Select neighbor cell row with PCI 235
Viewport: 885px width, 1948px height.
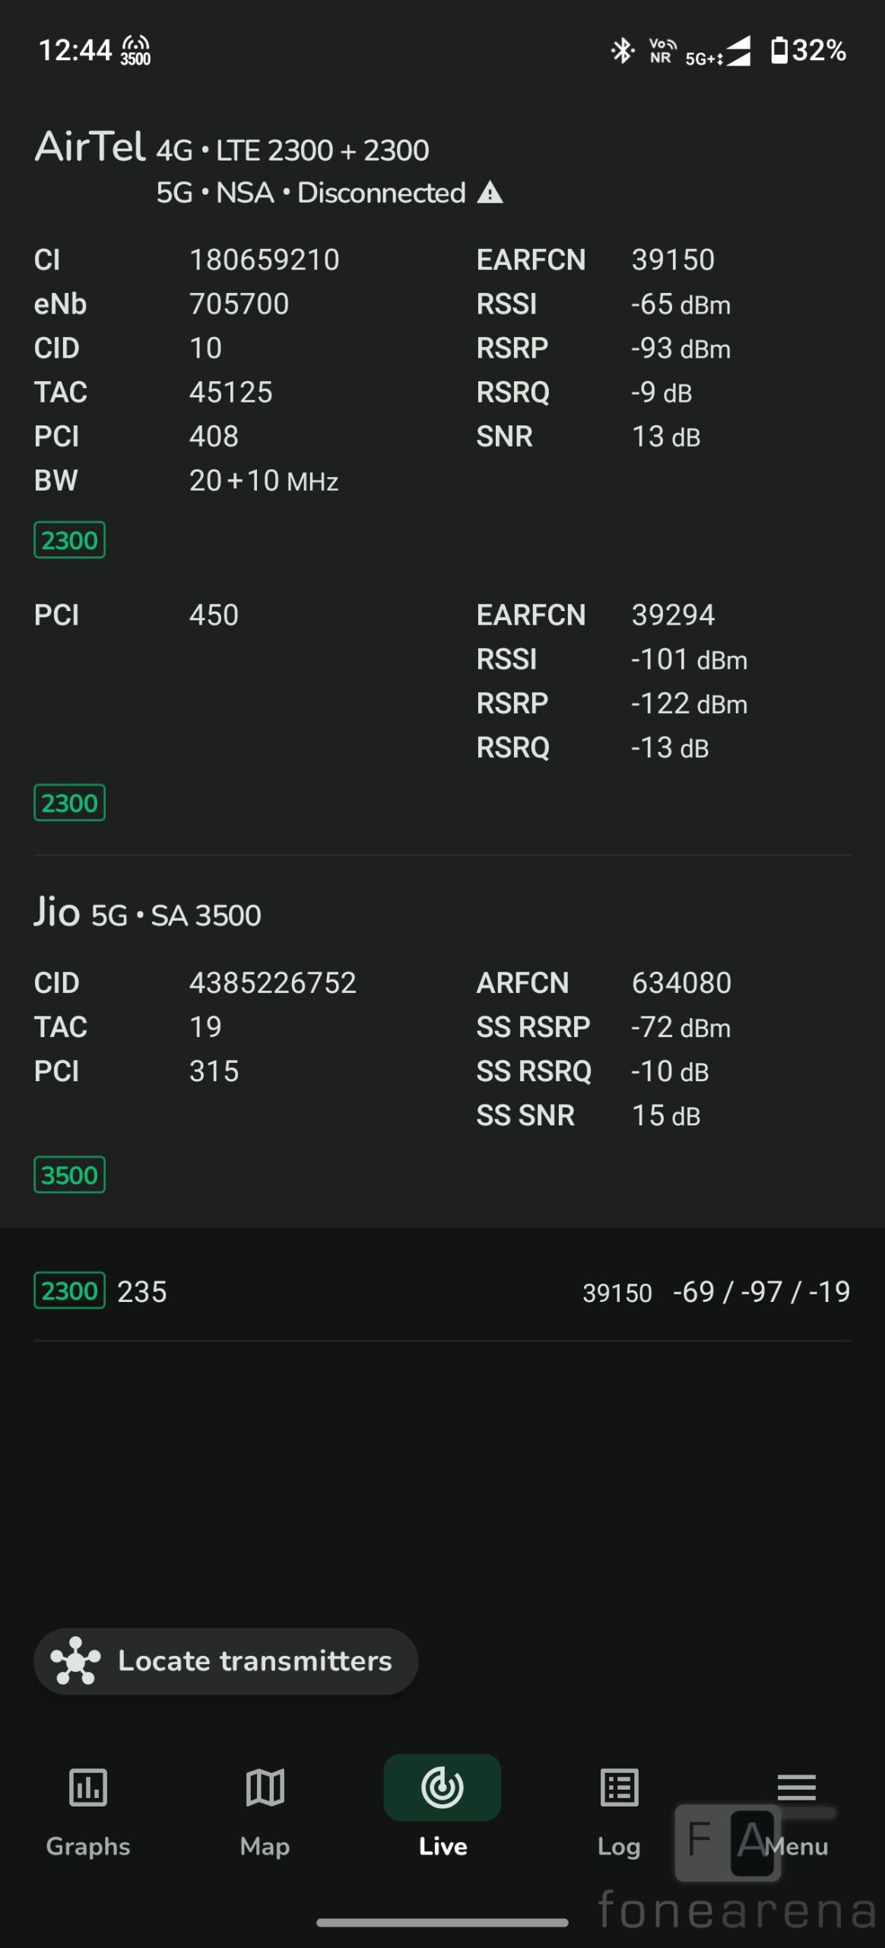pyautogui.click(x=441, y=1291)
